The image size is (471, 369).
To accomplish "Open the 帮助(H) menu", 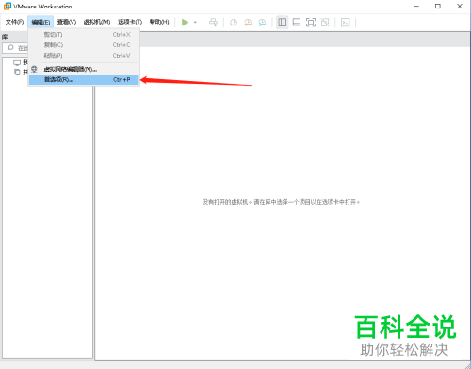I will (159, 22).
